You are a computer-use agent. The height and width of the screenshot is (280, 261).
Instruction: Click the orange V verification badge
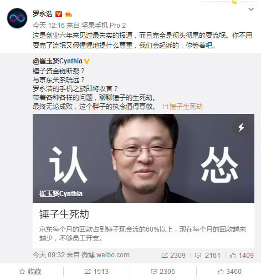(x=59, y=14)
